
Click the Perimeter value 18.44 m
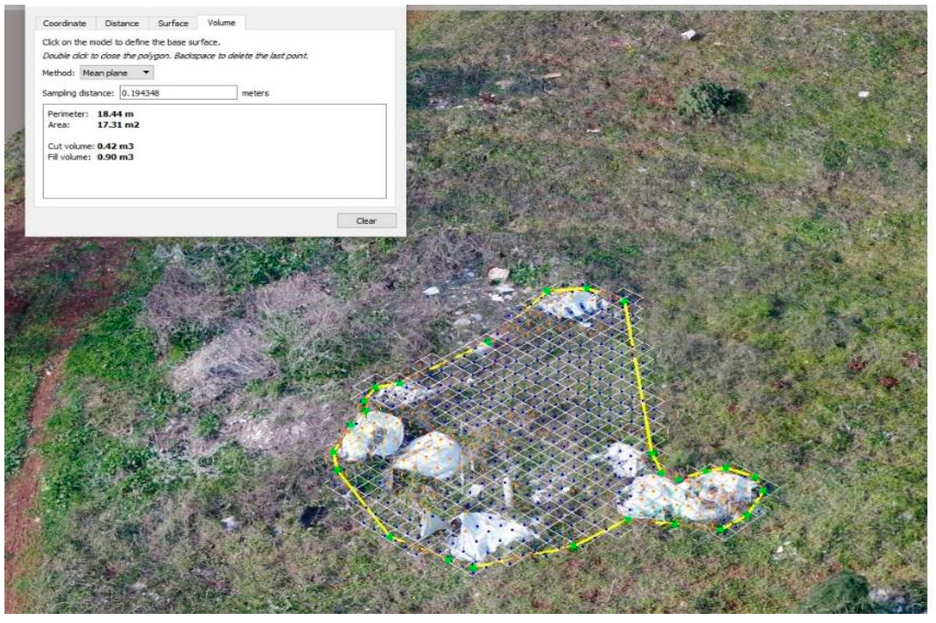[x=115, y=114]
